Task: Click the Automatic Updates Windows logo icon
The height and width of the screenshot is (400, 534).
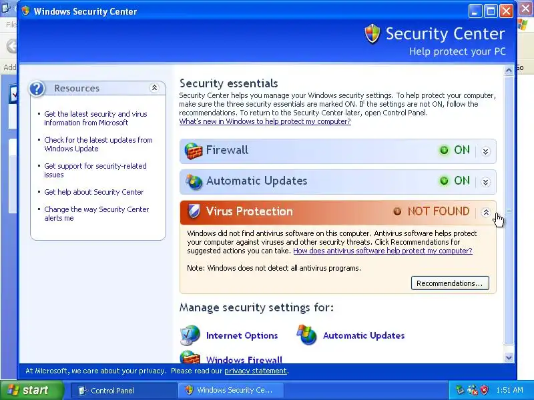Action: pyautogui.click(x=306, y=335)
